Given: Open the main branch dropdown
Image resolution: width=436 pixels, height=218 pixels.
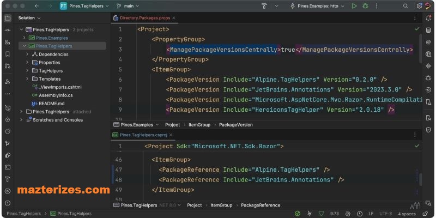Looking at the screenshot, I should click(128, 6).
